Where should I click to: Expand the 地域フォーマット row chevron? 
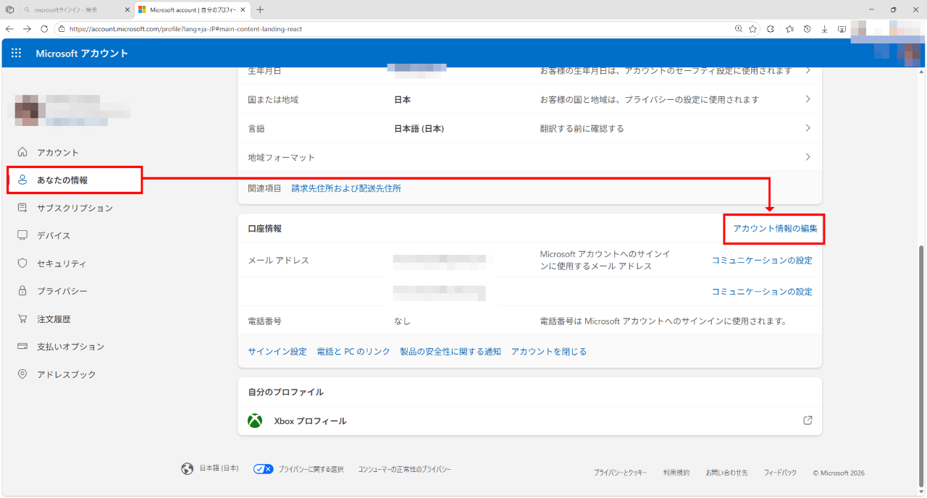point(808,157)
